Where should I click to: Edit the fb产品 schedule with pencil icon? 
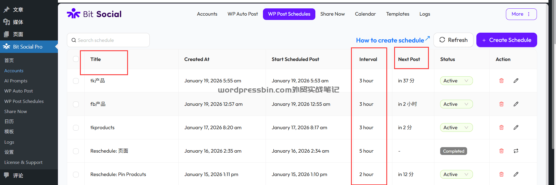pyautogui.click(x=516, y=104)
